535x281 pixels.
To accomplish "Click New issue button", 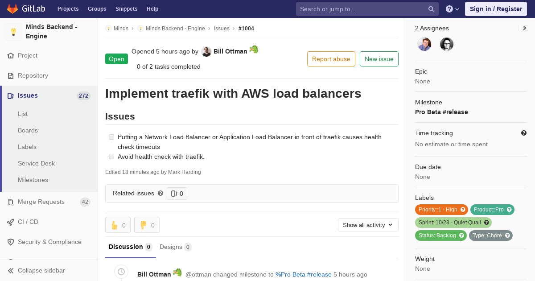I will click(379, 59).
